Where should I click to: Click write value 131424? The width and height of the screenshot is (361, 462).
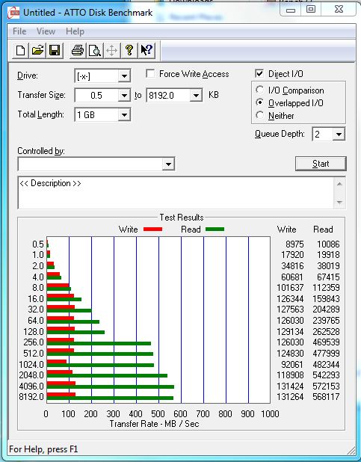(x=290, y=386)
